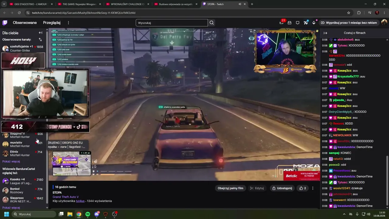
Task: Open the three-dot menu beside Przeglądaj
Action: (68, 23)
